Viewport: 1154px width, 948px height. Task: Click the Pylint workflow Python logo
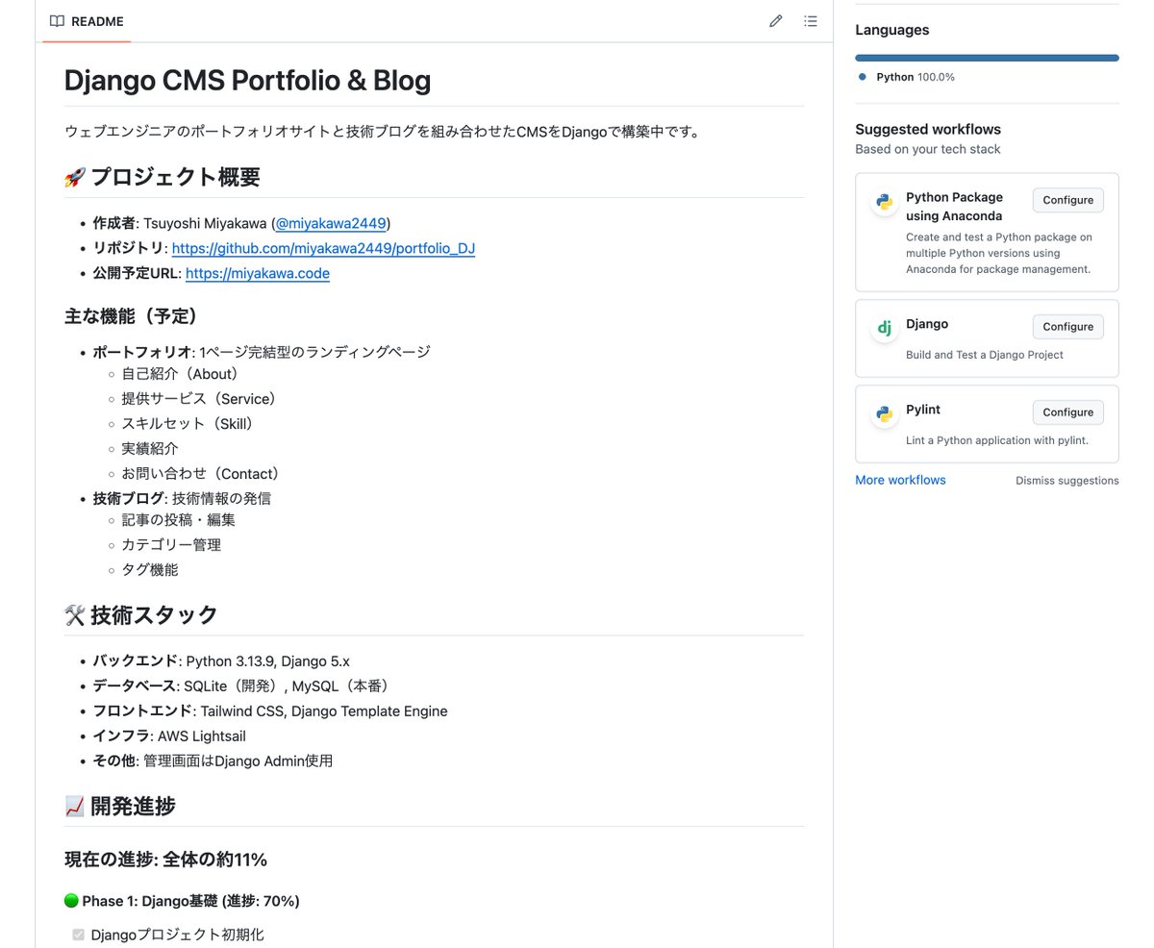point(883,414)
